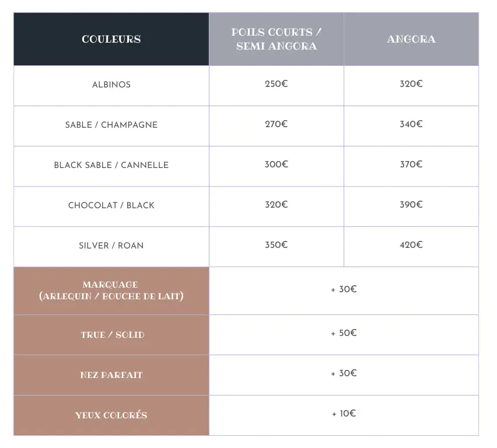Select the 340€ Angora price

pyautogui.click(x=411, y=124)
